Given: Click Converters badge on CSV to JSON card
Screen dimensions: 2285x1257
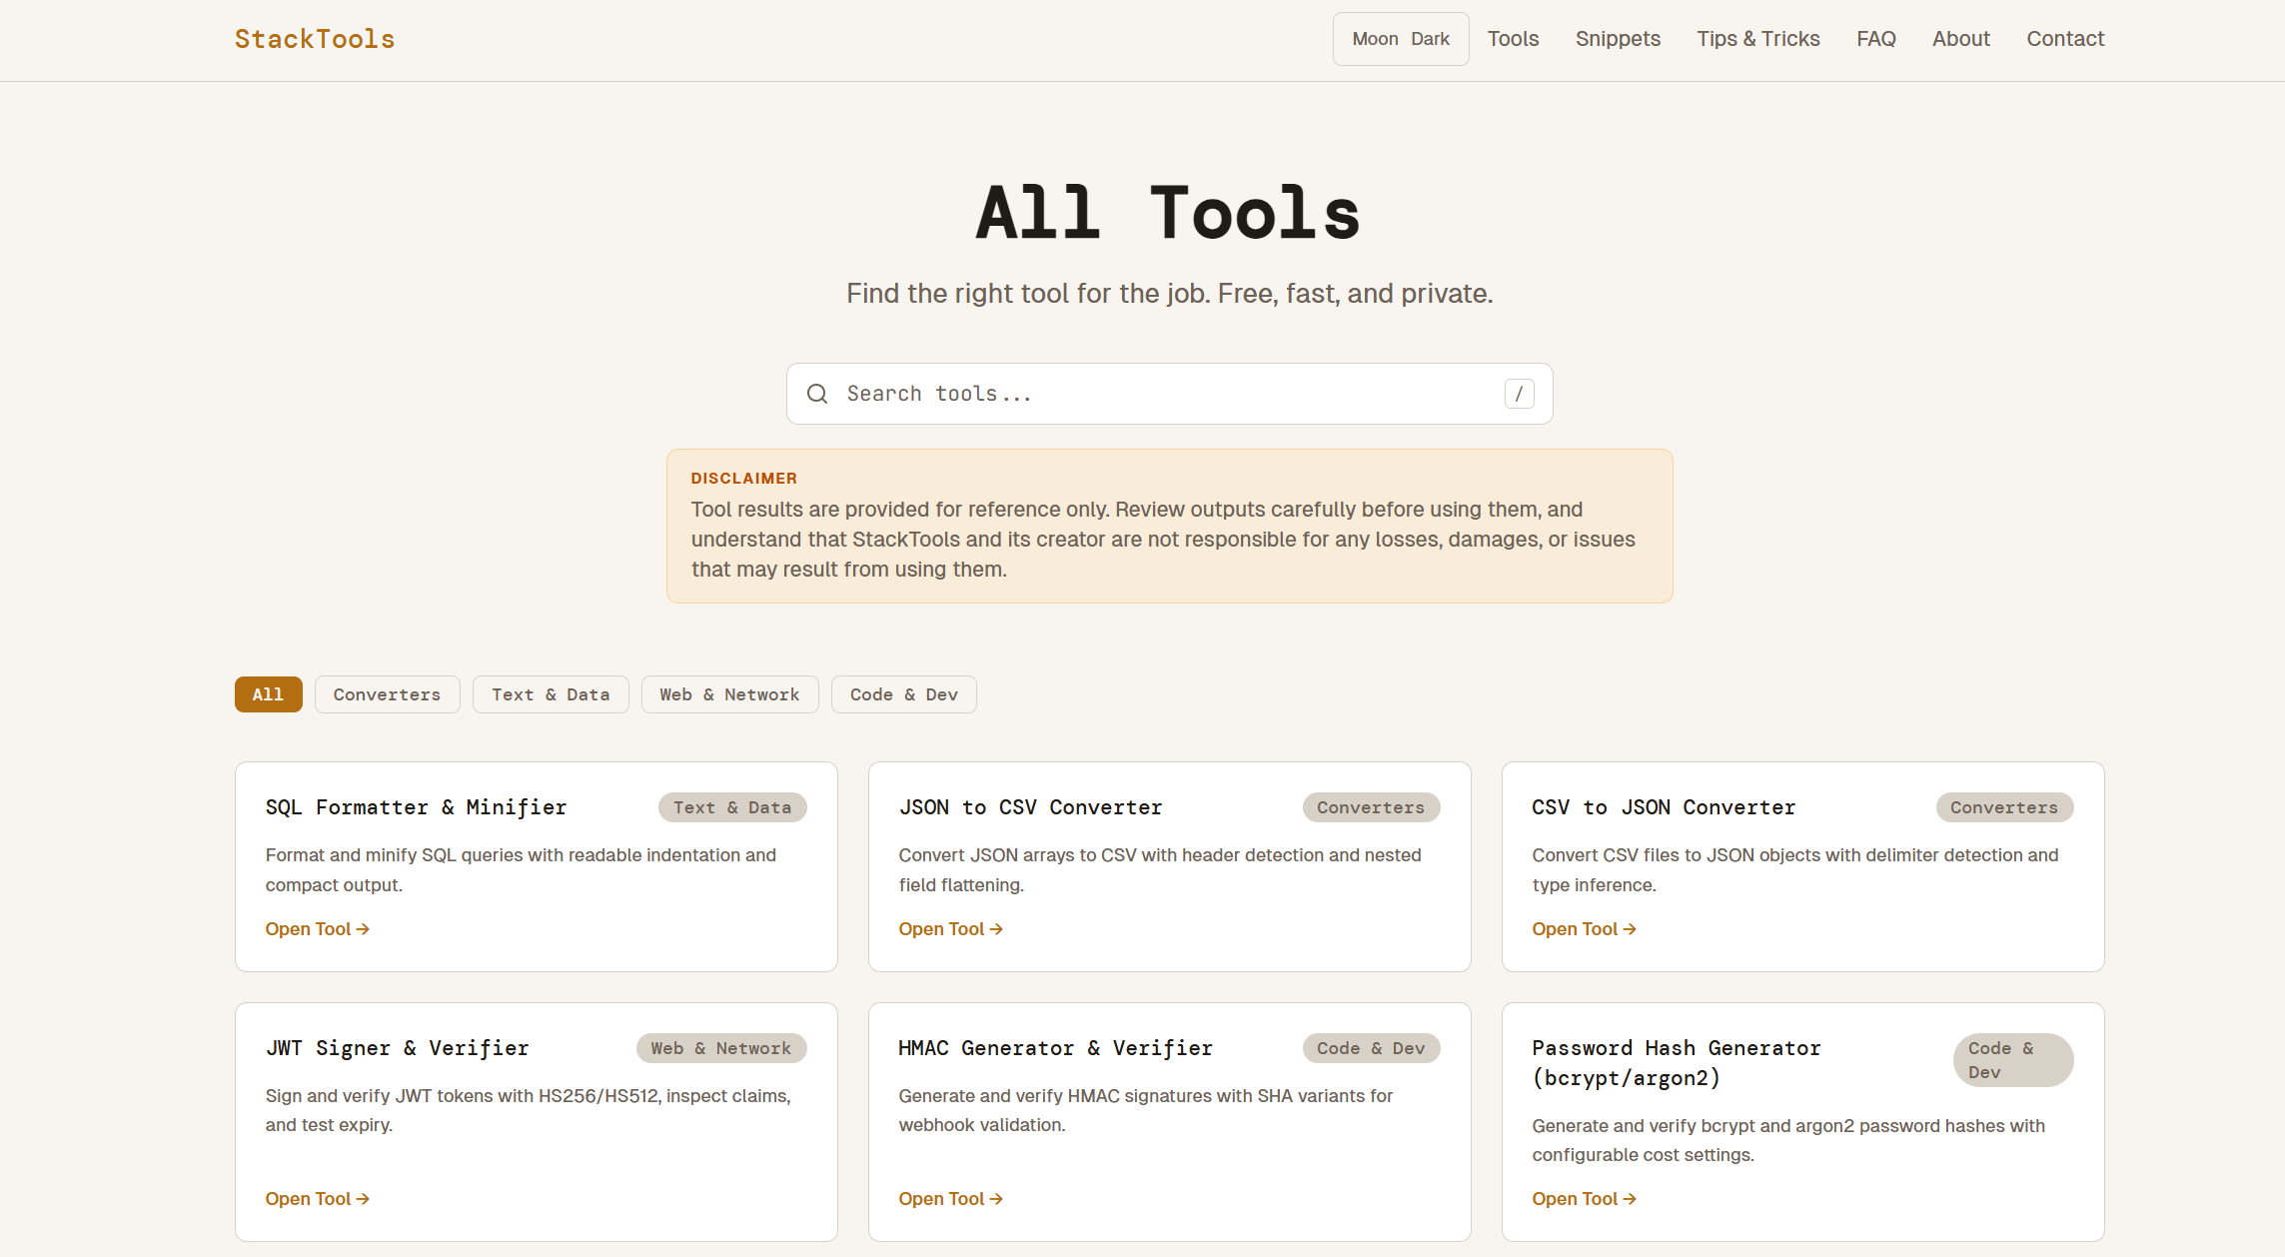Looking at the screenshot, I should click(2004, 807).
